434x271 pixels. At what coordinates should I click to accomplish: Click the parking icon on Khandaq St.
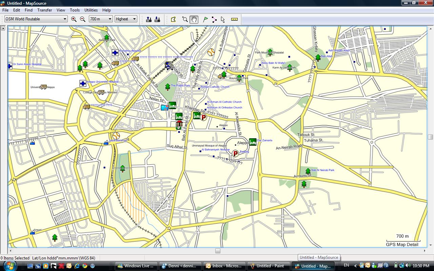203,118
